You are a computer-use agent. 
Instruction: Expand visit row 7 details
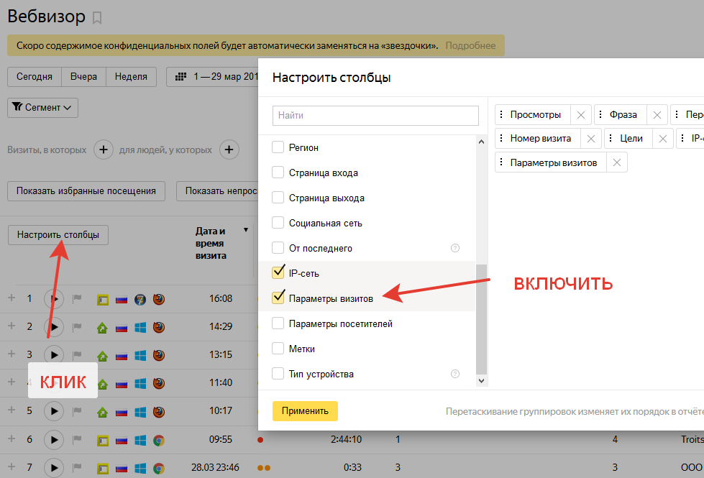[x=11, y=467]
